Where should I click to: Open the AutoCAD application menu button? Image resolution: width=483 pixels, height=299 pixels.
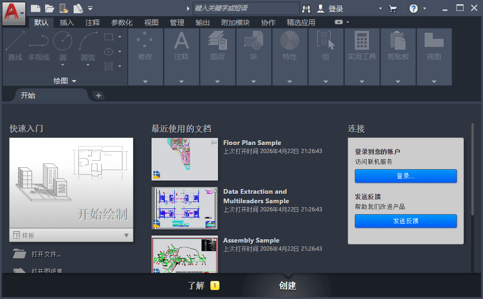[x=14, y=14]
